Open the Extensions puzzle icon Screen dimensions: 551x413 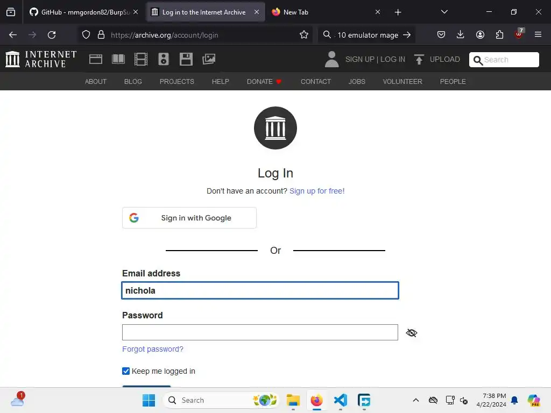pyautogui.click(x=499, y=35)
